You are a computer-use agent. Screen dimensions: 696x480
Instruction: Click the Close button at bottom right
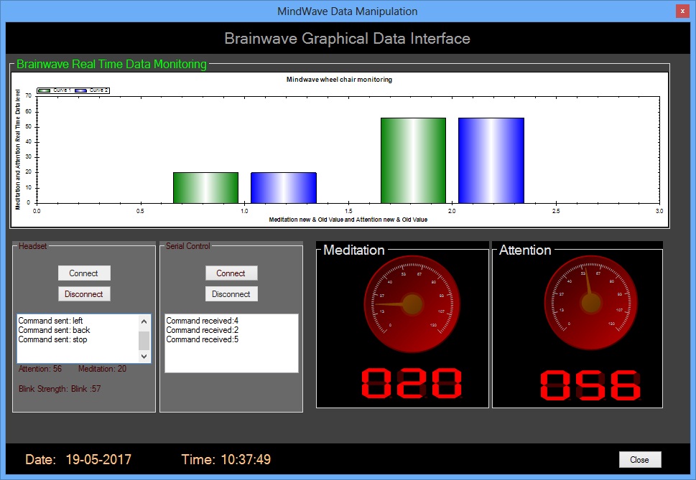[639, 459]
